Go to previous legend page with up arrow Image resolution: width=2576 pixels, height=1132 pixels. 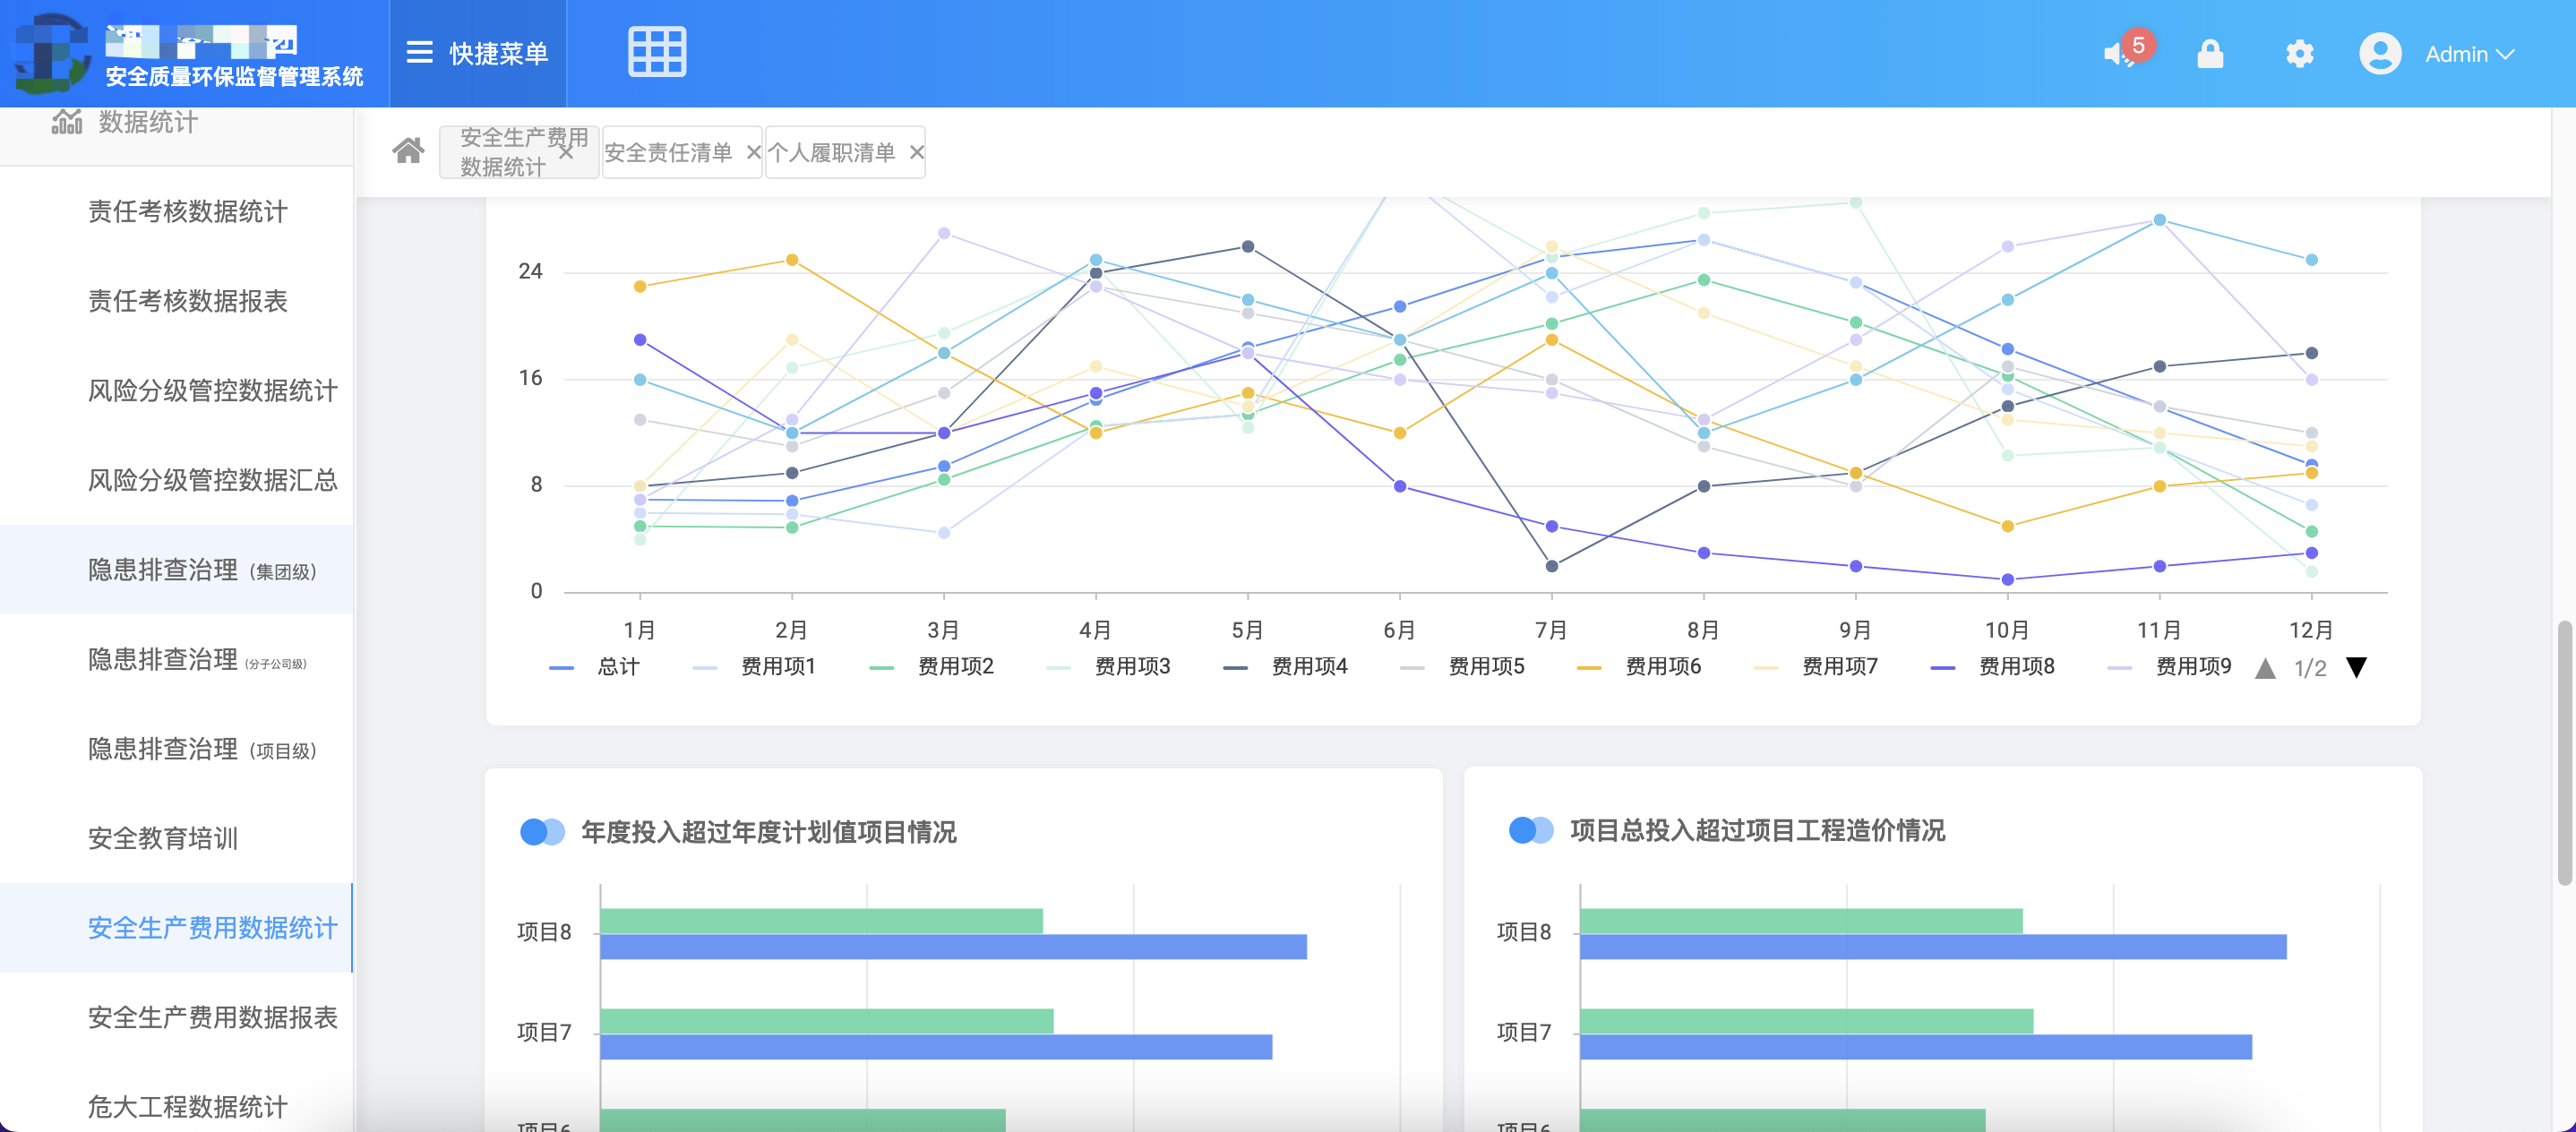(x=2266, y=668)
